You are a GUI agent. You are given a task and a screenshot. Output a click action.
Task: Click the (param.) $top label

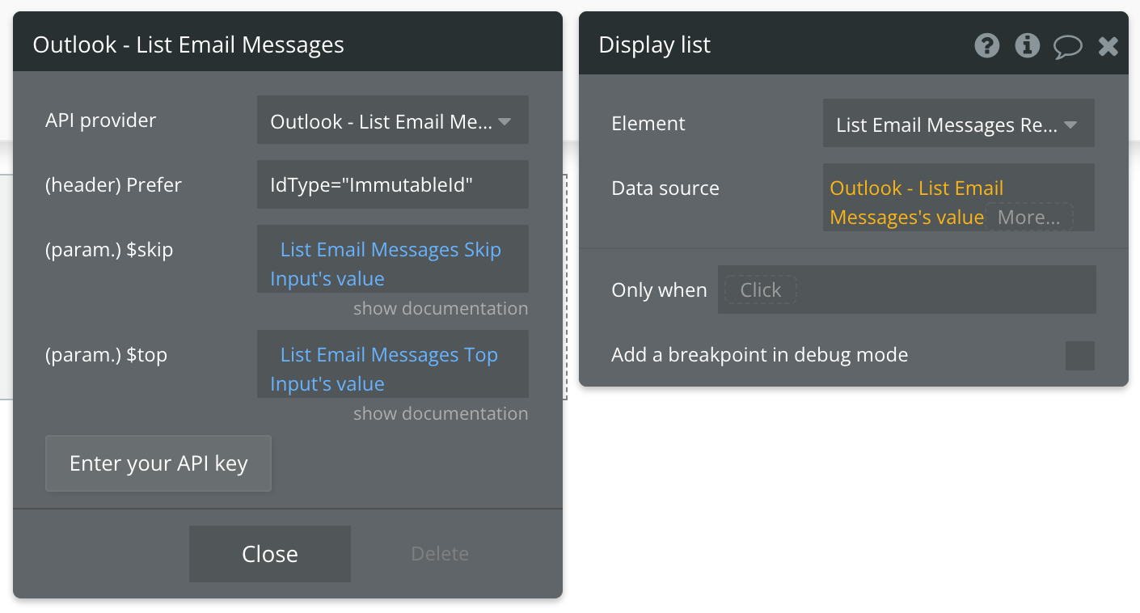(x=106, y=355)
